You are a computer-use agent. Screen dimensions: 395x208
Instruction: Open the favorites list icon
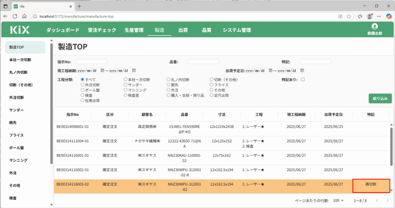[360, 16]
